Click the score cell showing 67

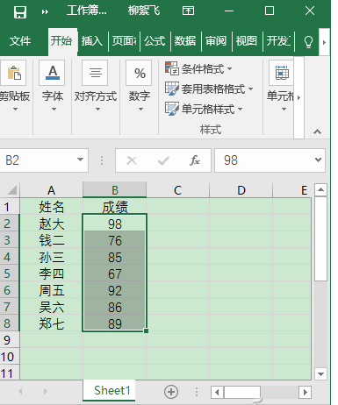115,274
